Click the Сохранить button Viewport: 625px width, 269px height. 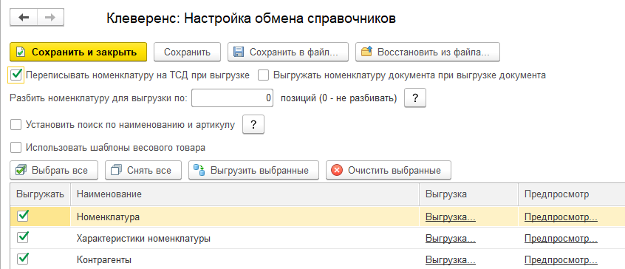point(188,52)
